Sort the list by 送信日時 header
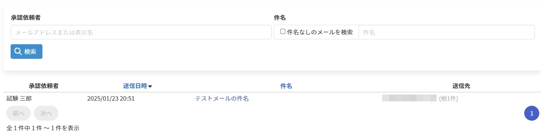This screenshot has width=541, height=136. tap(135, 86)
